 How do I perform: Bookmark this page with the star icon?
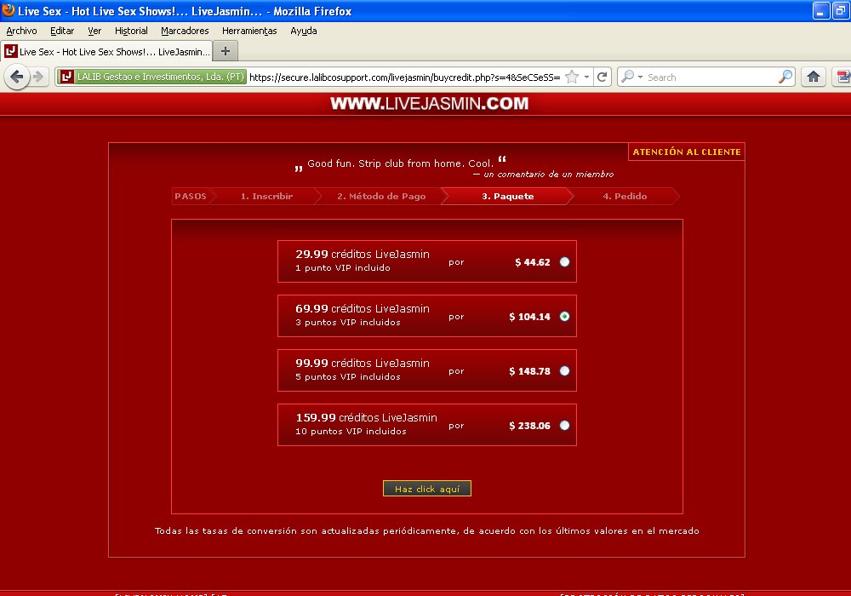point(572,77)
